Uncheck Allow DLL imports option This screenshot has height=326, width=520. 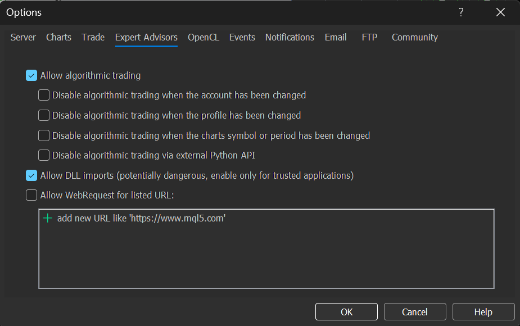(x=31, y=175)
